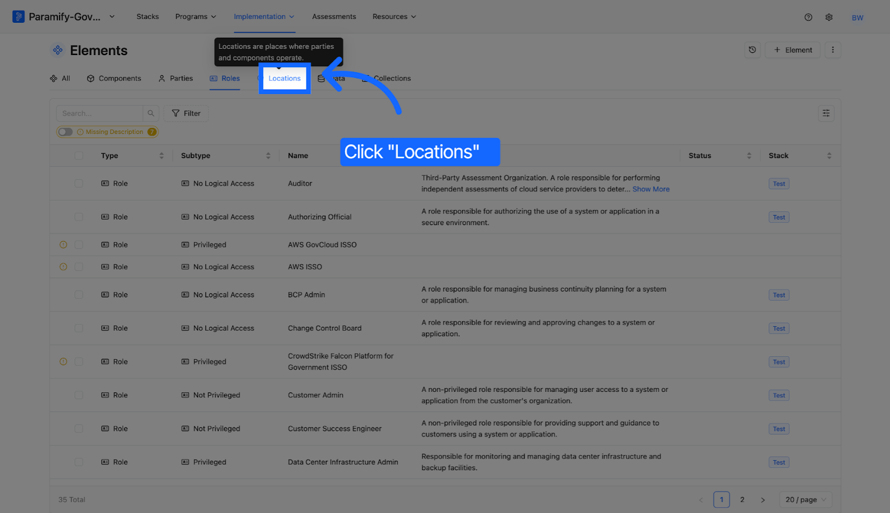
Task: Switch to the Locations tab
Action: click(284, 78)
